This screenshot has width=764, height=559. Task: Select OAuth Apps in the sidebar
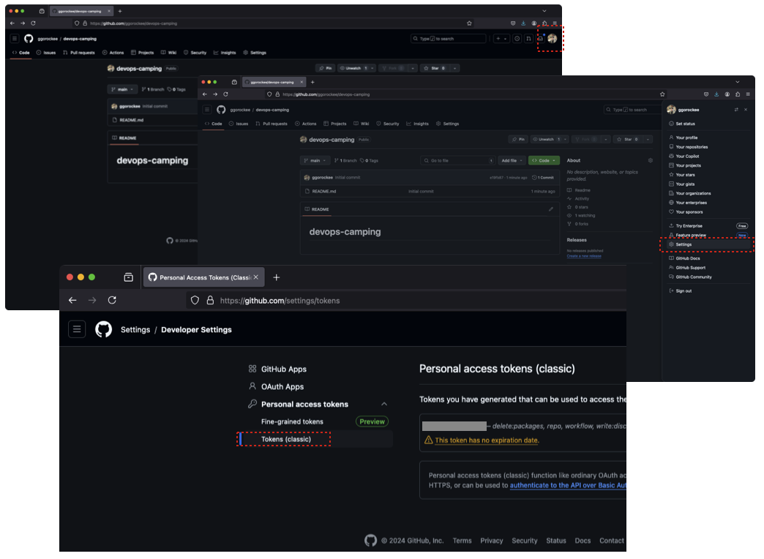tap(282, 388)
